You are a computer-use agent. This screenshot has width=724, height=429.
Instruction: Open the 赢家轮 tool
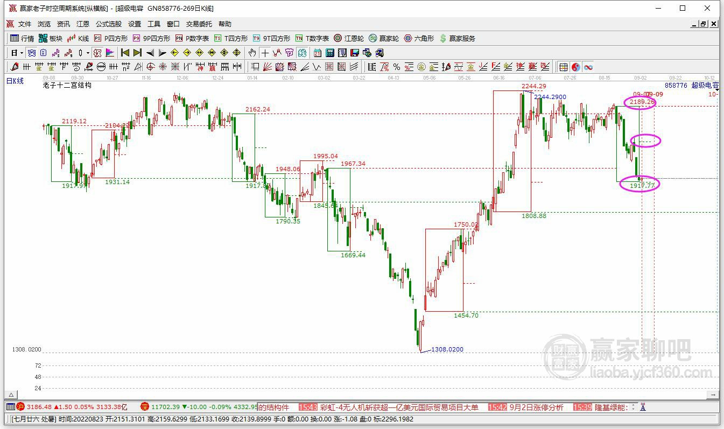(x=384, y=38)
